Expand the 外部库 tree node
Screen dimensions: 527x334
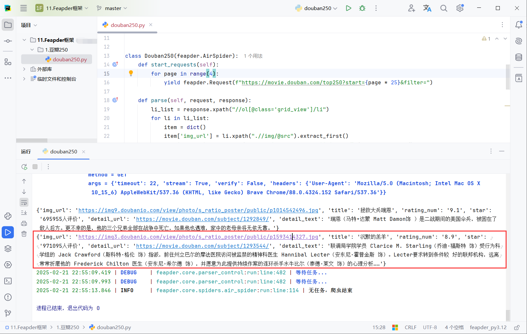24,69
